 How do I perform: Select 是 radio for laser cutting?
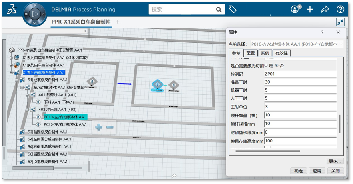(266, 65)
